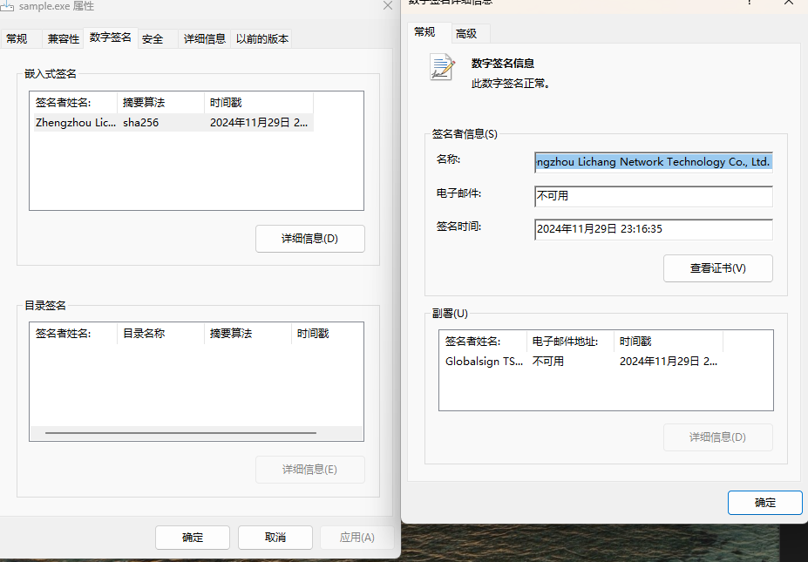This screenshot has width=808, height=562.
Task: Open the 兼容性 tab
Action: (64, 39)
